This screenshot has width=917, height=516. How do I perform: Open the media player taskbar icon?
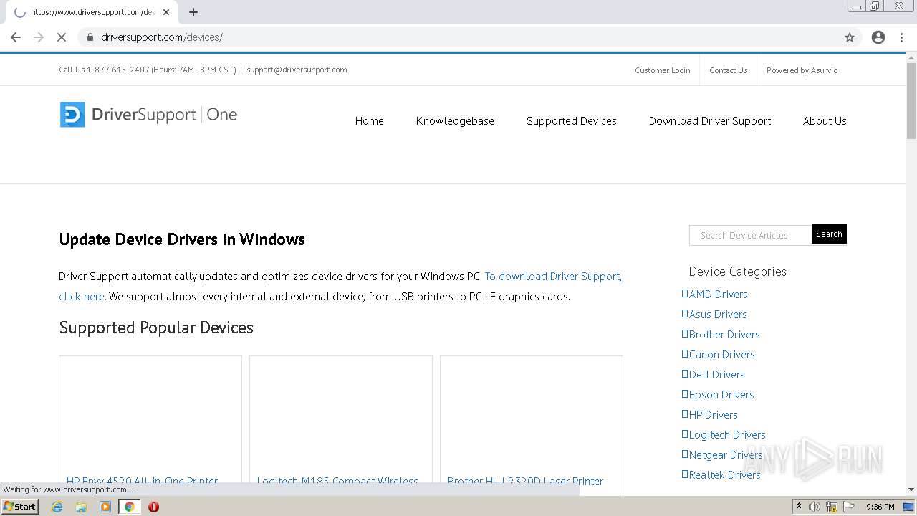(x=105, y=507)
